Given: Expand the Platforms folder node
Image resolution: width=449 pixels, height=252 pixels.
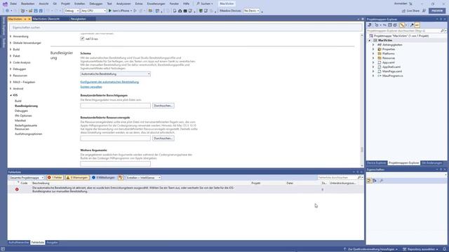Looking at the screenshot, I should (373, 54).
